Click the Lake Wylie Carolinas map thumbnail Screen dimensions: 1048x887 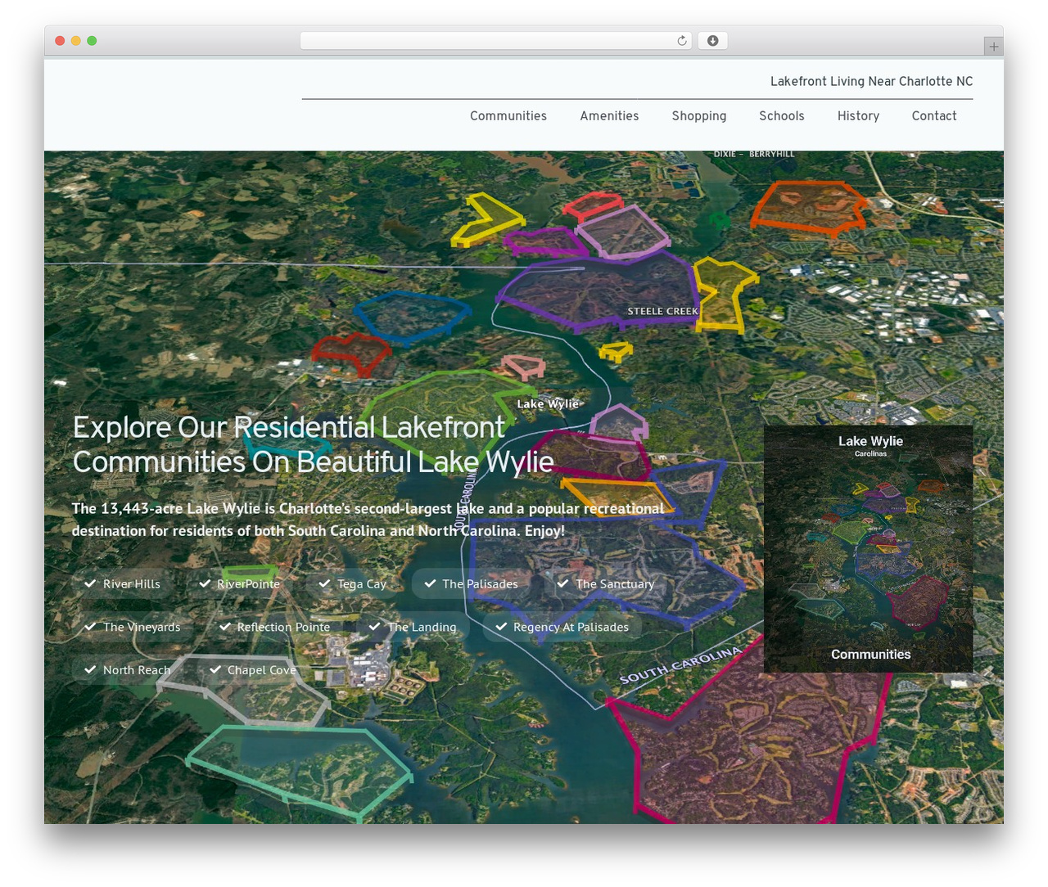click(x=869, y=548)
